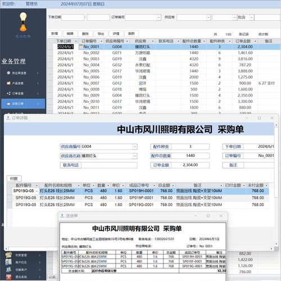Click the order details horizontal scrollbar left arrow

[x=6, y=249]
